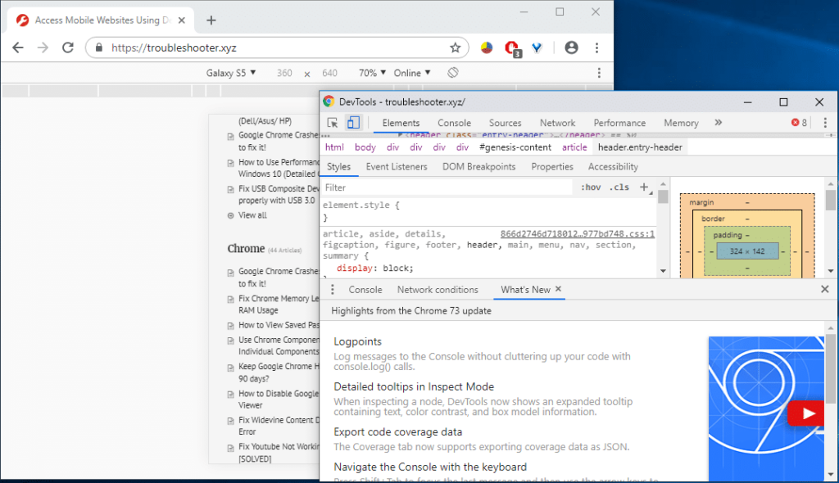
Task: Close the Access Mobile Websites tab
Action: [181, 20]
